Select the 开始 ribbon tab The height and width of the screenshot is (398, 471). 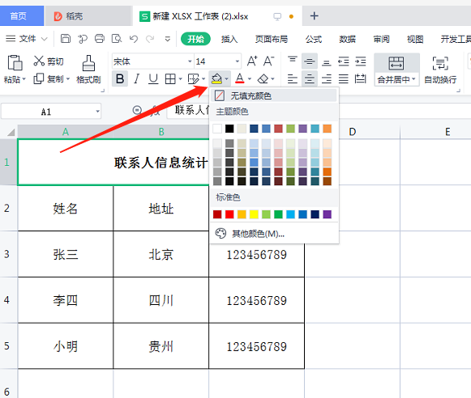coord(195,39)
